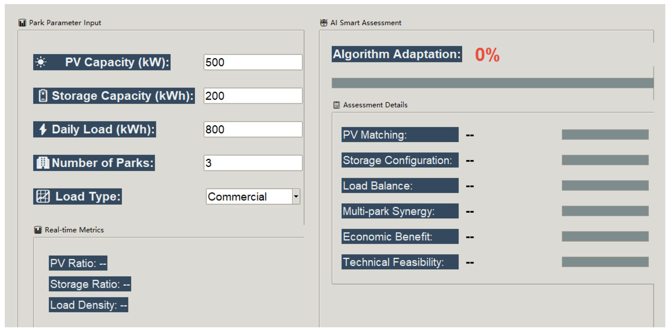The image size is (671, 333).
Task: Click the Algorithm Adaptation progress bar
Action: [492, 83]
